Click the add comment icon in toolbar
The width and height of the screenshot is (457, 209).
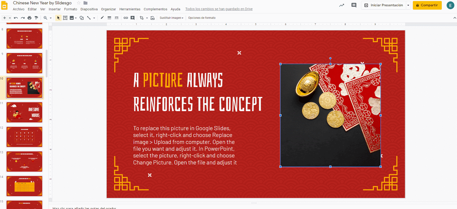133,18
